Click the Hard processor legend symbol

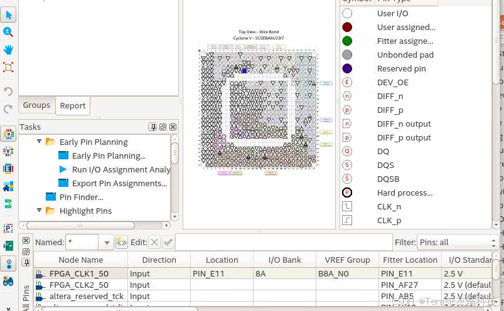click(x=347, y=192)
